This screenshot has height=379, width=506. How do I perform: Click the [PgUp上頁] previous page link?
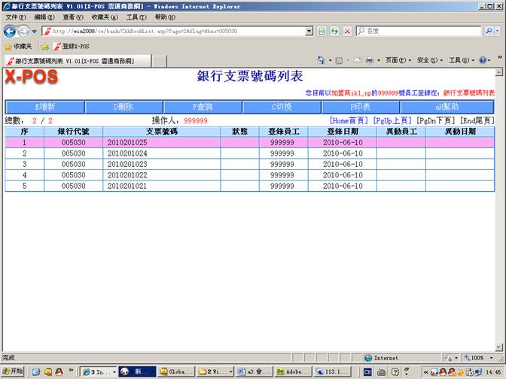click(393, 120)
